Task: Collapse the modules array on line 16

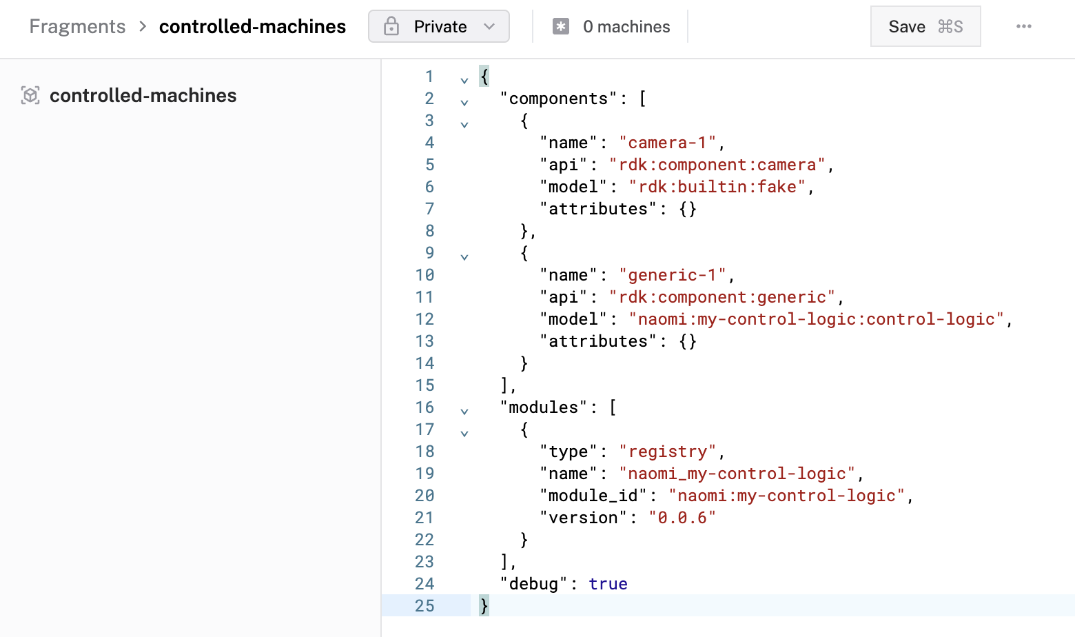Action: 464,412
